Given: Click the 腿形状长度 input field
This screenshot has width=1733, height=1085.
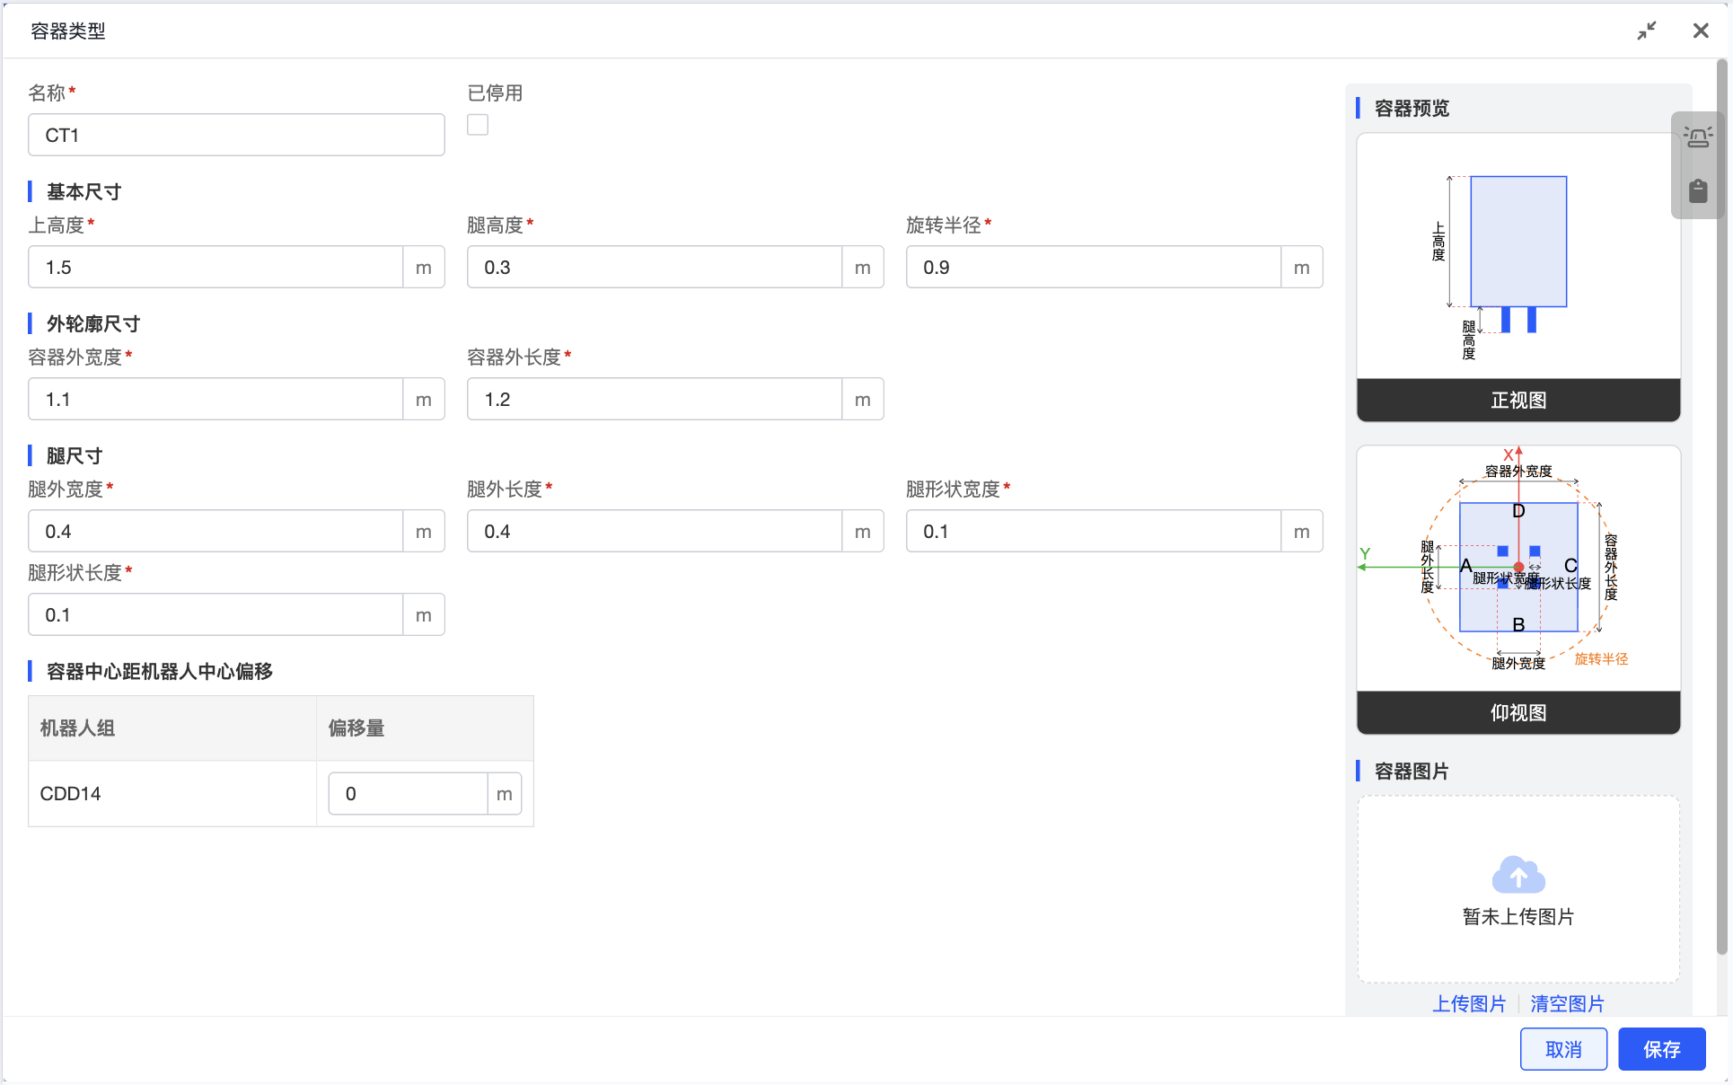Looking at the screenshot, I should point(216,614).
